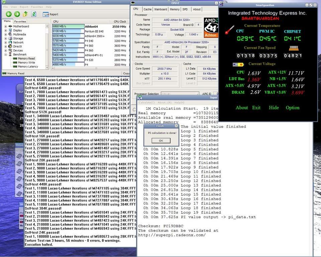Click the red 3.69V VBAT reading
The height and width of the screenshot is (257, 321).
[298, 93]
